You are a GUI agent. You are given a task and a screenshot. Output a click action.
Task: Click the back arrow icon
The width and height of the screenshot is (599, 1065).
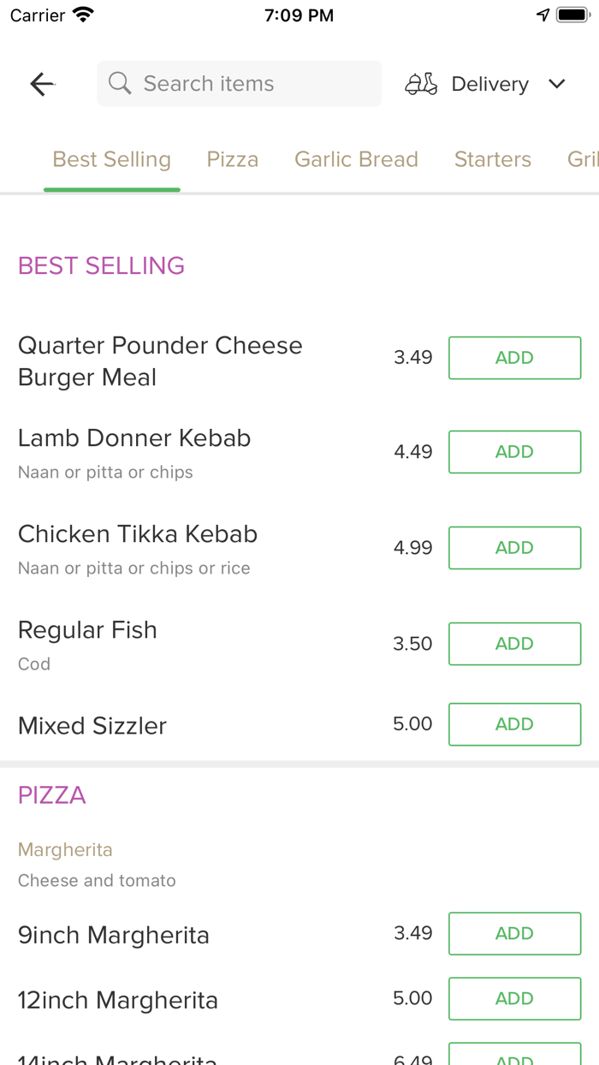[42, 83]
